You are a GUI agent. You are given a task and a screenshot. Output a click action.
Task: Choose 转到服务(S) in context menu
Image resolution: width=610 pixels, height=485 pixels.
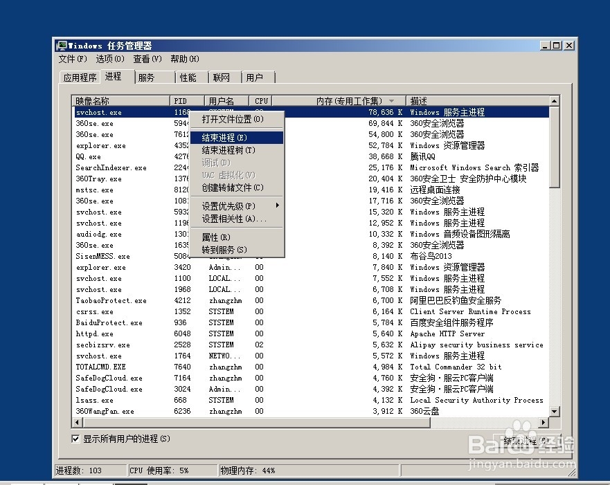click(x=237, y=250)
